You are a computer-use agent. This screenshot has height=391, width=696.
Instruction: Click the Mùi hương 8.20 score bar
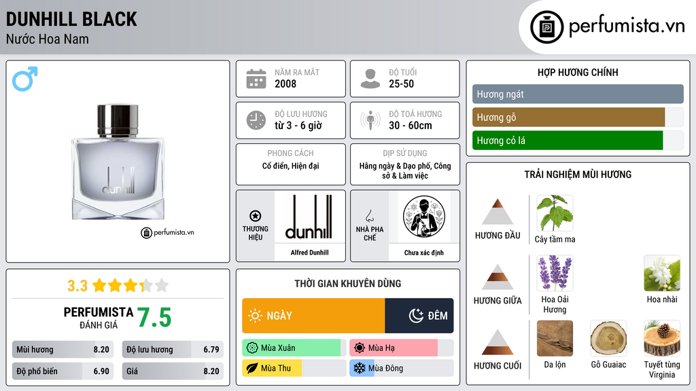tap(63, 350)
